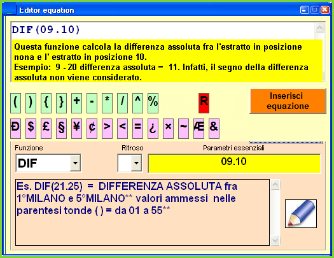Image resolution: width=334 pixels, height=258 pixels.
Task: Click the equation box scrollbar up arrow
Action: 320,28
